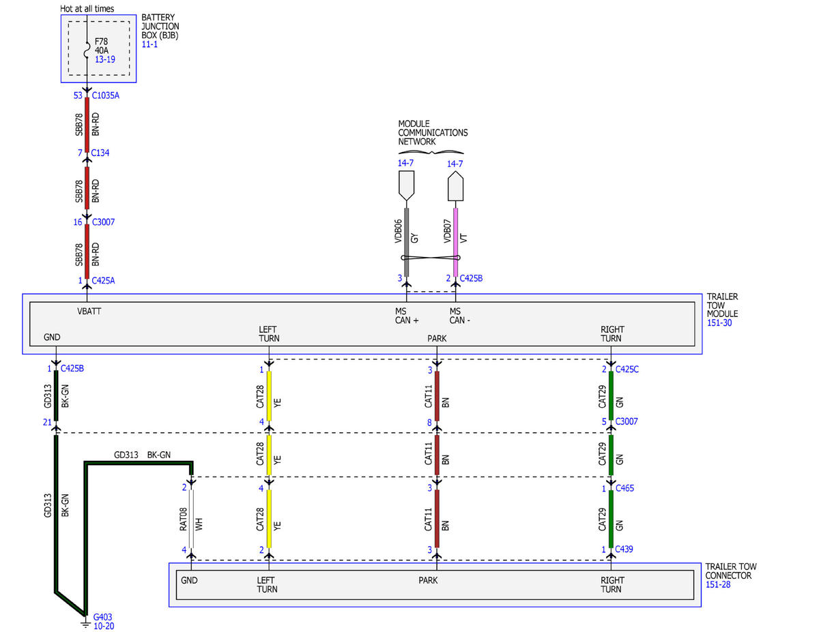Click the C439 connector label
The width and height of the screenshot is (819, 632).
(x=624, y=549)
